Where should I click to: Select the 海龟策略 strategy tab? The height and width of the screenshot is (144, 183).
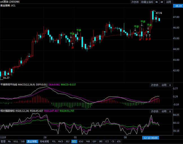click(44, 141)
